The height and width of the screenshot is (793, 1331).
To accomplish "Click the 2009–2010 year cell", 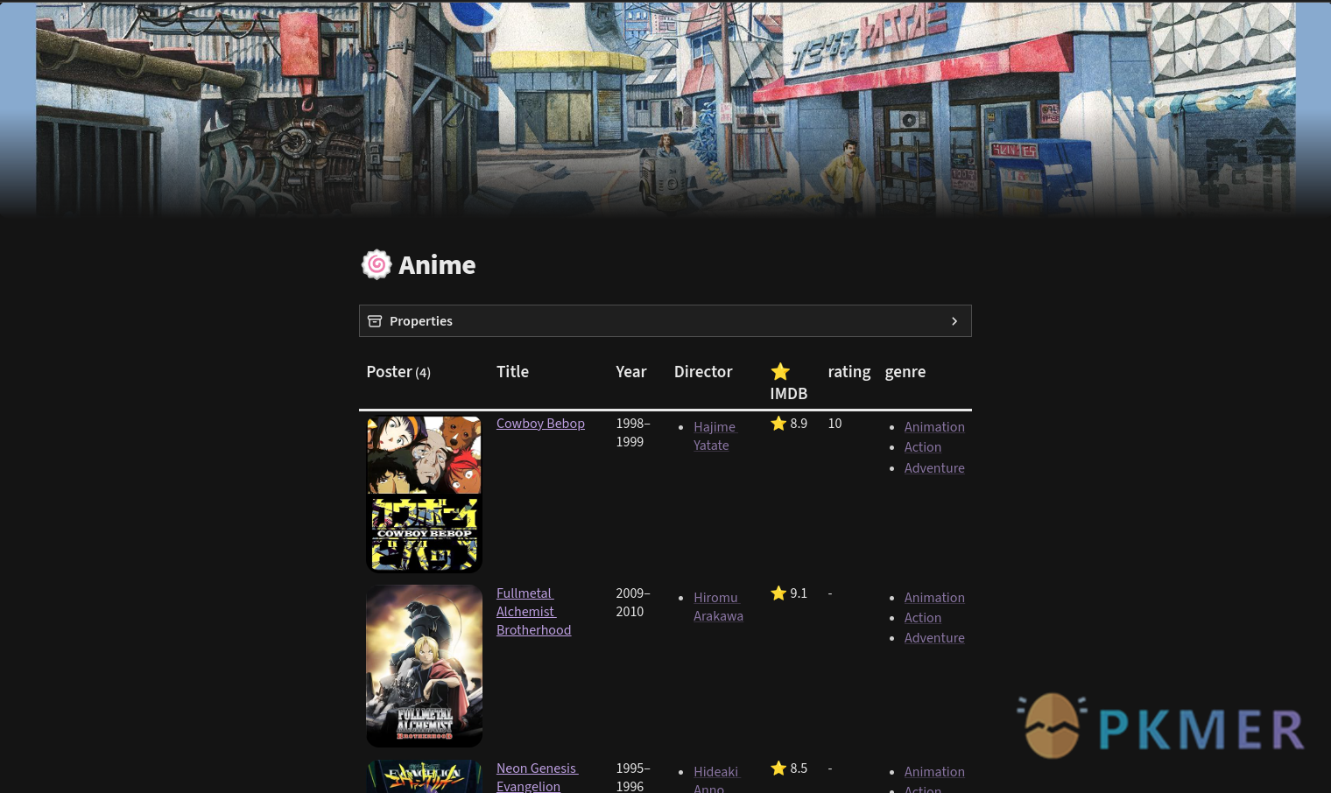I will click(633, 602).
